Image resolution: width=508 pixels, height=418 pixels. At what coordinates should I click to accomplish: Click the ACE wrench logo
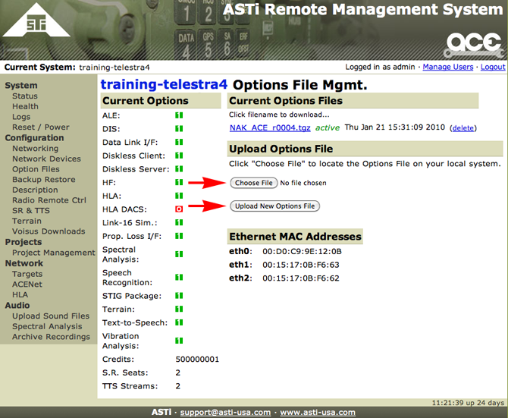(x=475, y=45)
